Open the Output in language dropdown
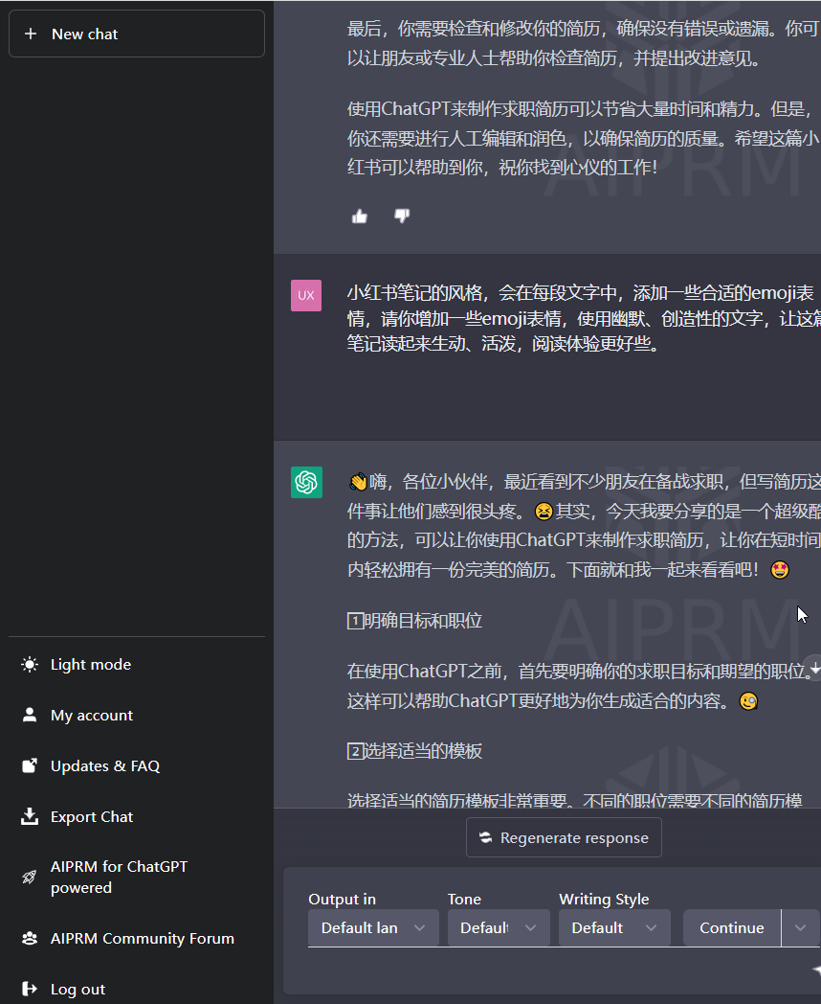 click(x=372, y=927)
